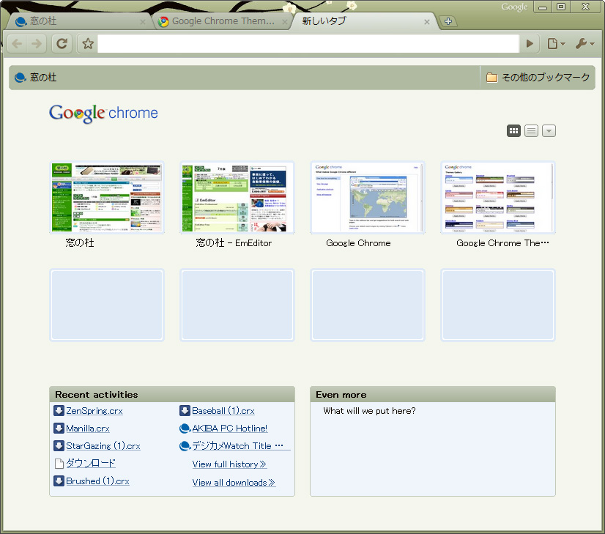Switch to list view
The width and height of the screenshot is (605, 534).
[531, 131]
